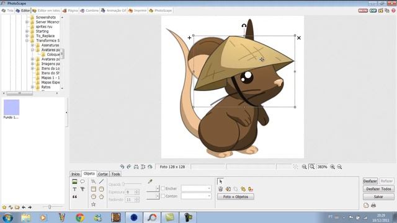This screenshot has width=397, height=223.
Task: Select the plain Text tool
Action: pyautogui.click(x=74, y=189)
